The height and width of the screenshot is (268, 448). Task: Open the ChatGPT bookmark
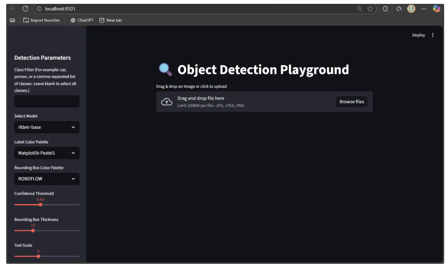click(x=82, y=20)
